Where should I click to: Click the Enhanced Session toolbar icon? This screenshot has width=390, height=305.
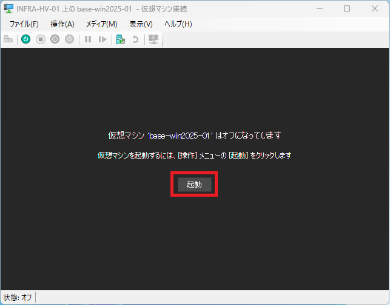pyautogui.click(x=153, y=39)
